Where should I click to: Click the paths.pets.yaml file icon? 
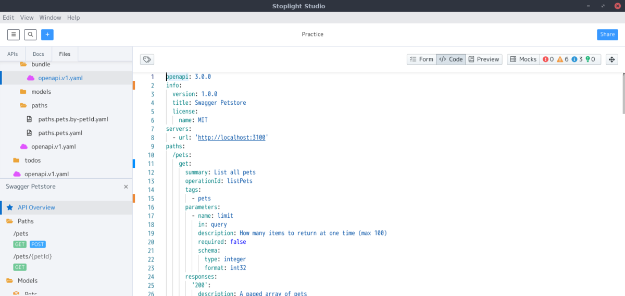[29, 133]
